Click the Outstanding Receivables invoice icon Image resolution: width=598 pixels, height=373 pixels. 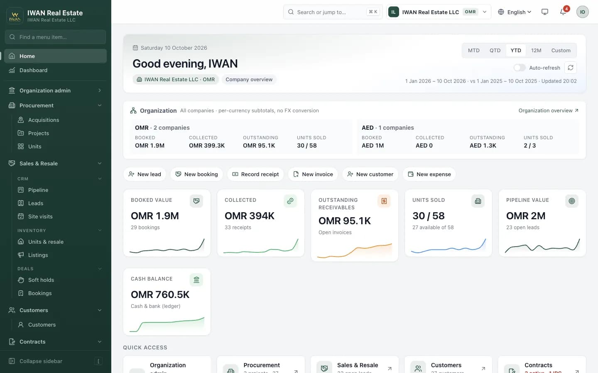point(384,201)
